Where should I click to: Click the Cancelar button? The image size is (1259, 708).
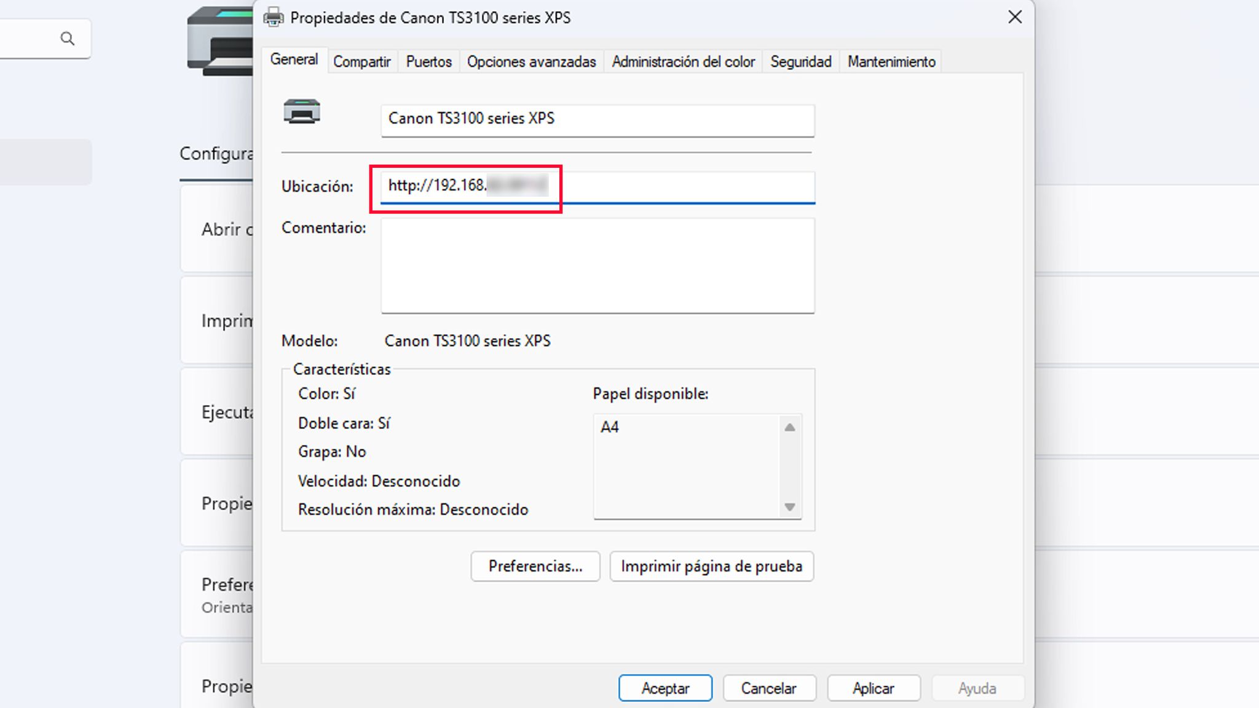(768, 688)
